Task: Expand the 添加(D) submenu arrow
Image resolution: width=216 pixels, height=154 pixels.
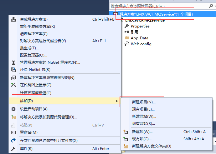Action: (x=117, y=101)
